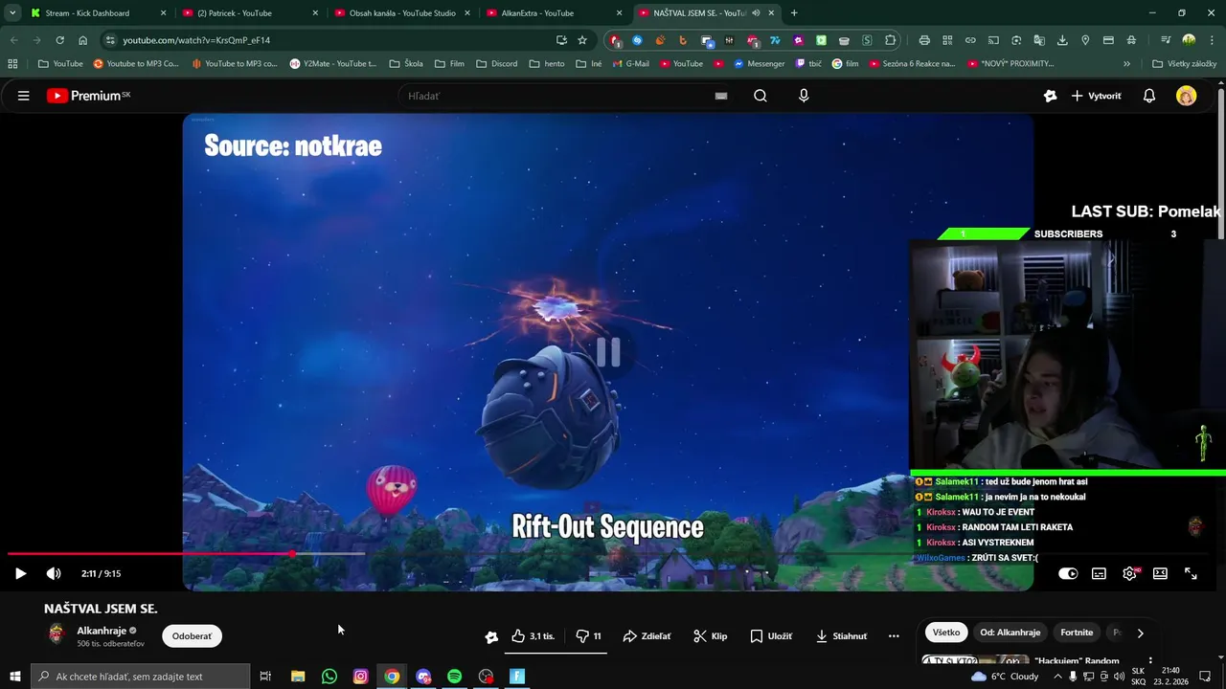The width and height of the screenshot is (1226, 689).
Task: Open the account avatar menu
Action: (x=1186, y=96)
